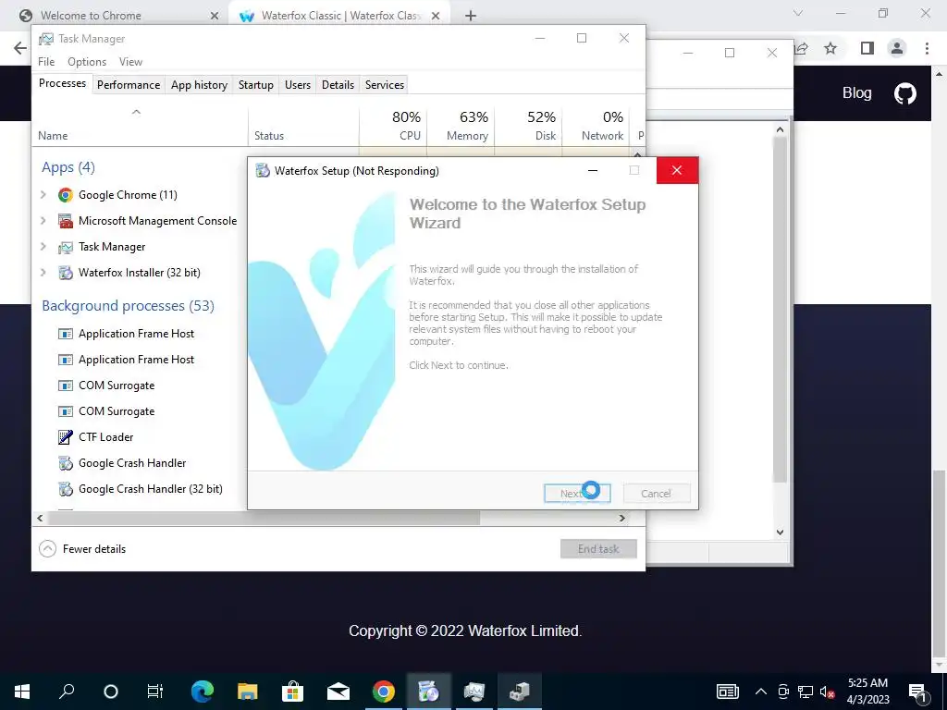Expand the Waterfox Installer (32 bit) row
The width and height of the screenshot is (947, 710).
[43, 273]
